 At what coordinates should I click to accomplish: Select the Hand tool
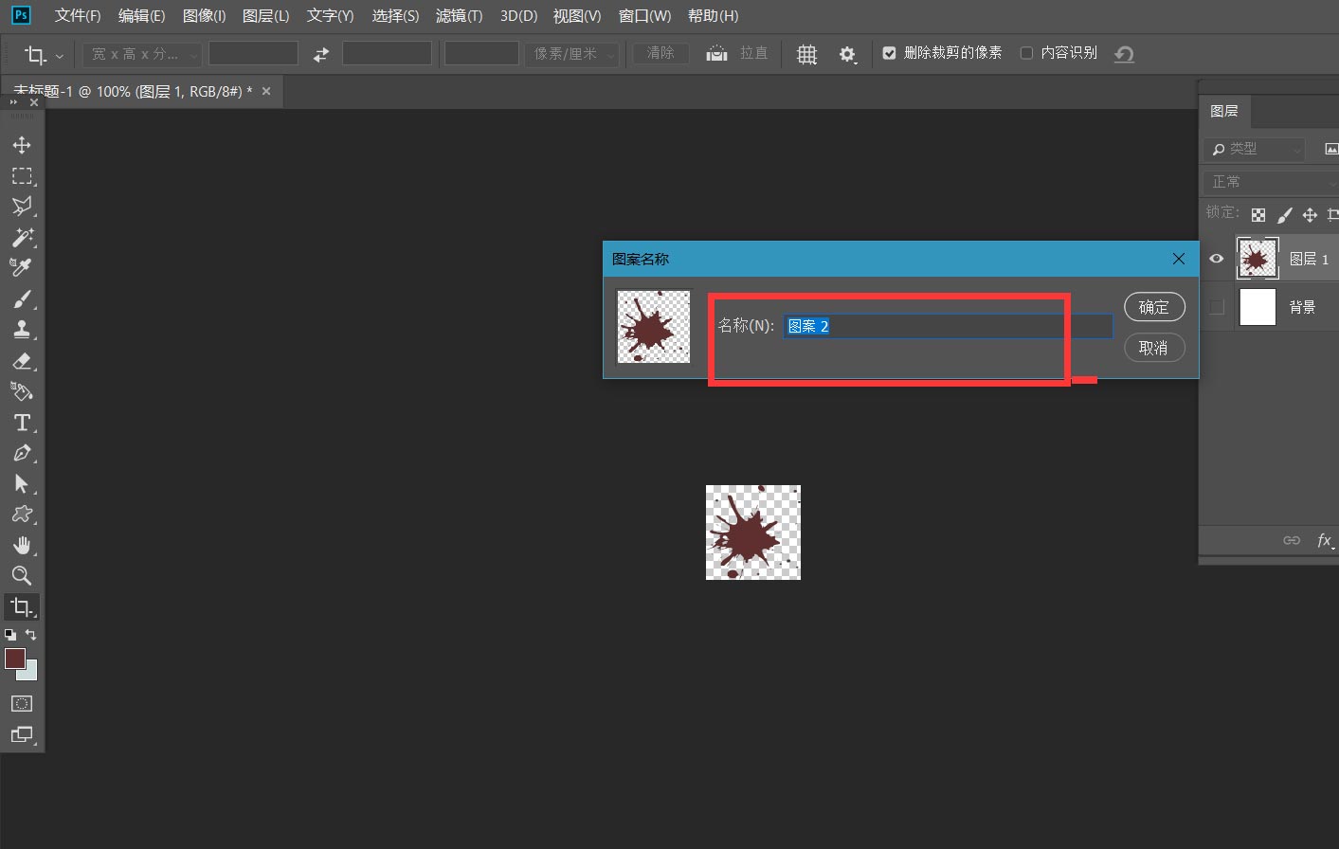22,545
